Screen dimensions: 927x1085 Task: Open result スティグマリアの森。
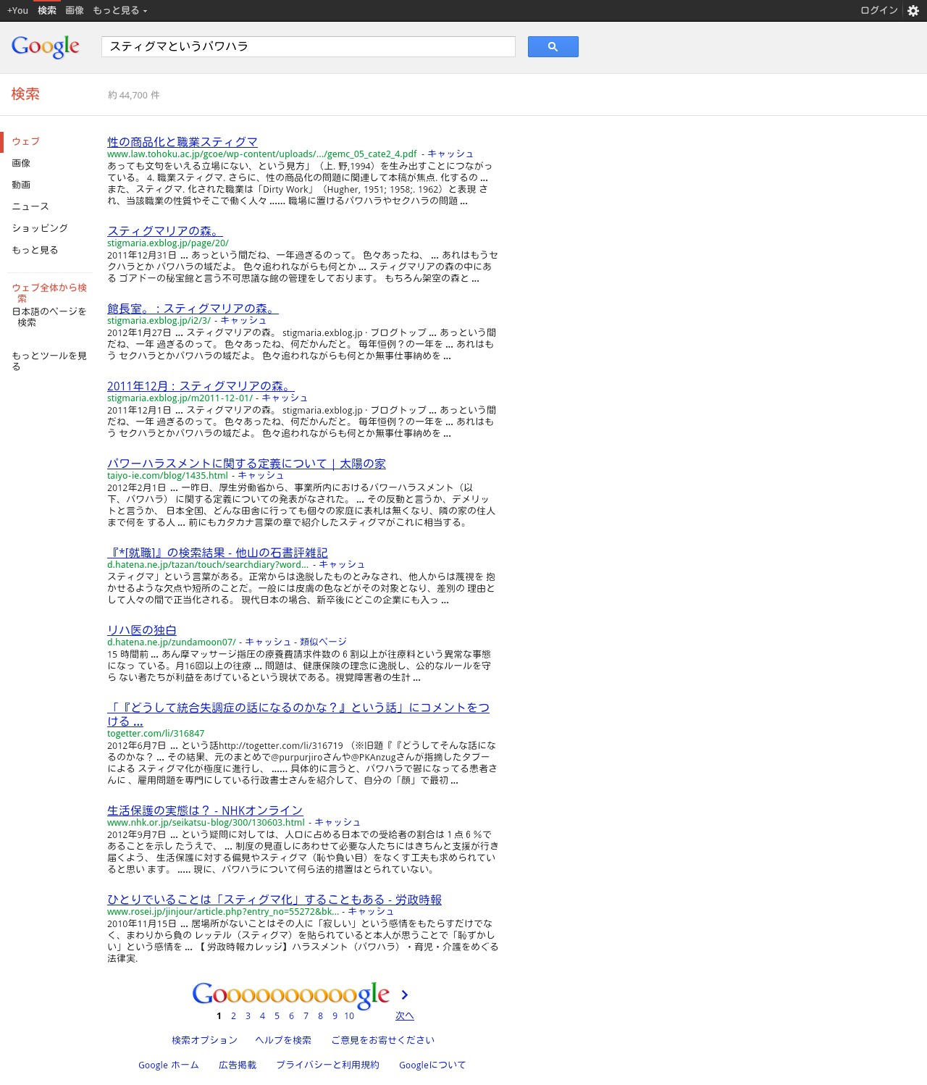[x=165, y=231]
